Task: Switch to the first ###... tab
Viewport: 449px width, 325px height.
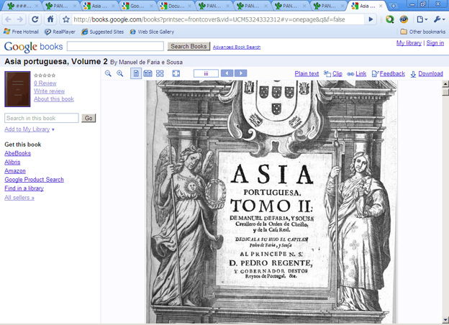Action: point(23,6)
